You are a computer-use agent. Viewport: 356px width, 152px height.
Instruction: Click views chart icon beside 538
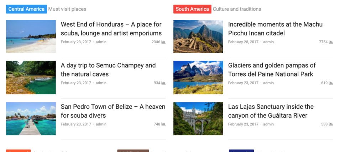(331, 124)
